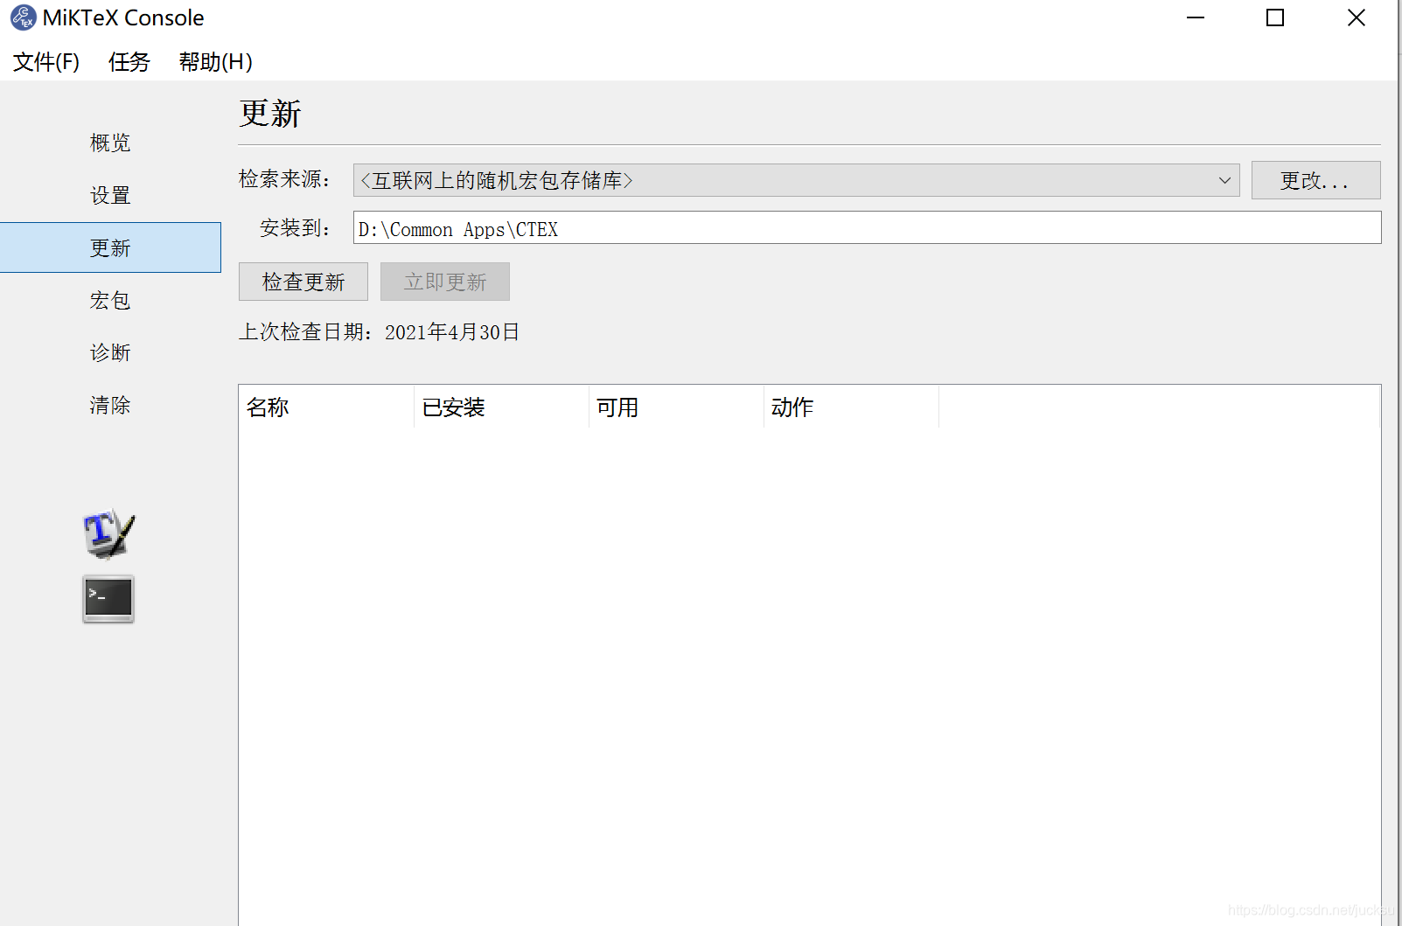Open the 文件(F) menu

pyautogui.click(x=46, y=62)
